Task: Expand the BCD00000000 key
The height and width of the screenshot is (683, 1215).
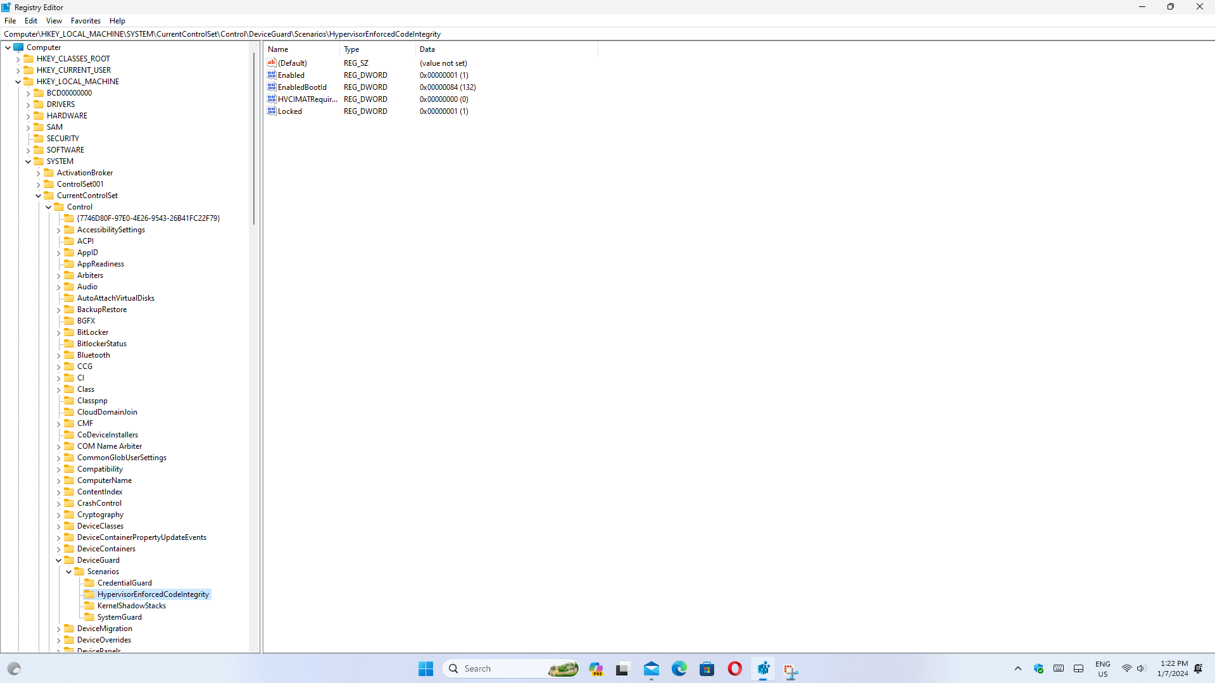Action: (28, 93)
